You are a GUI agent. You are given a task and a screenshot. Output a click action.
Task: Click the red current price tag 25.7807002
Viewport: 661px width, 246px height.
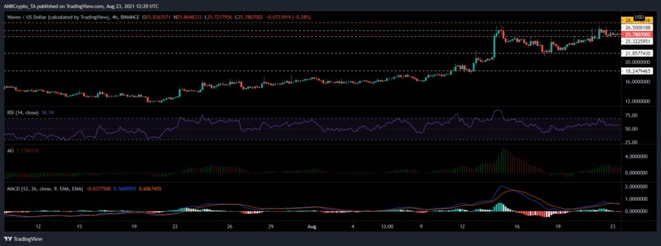coord(638,34)
